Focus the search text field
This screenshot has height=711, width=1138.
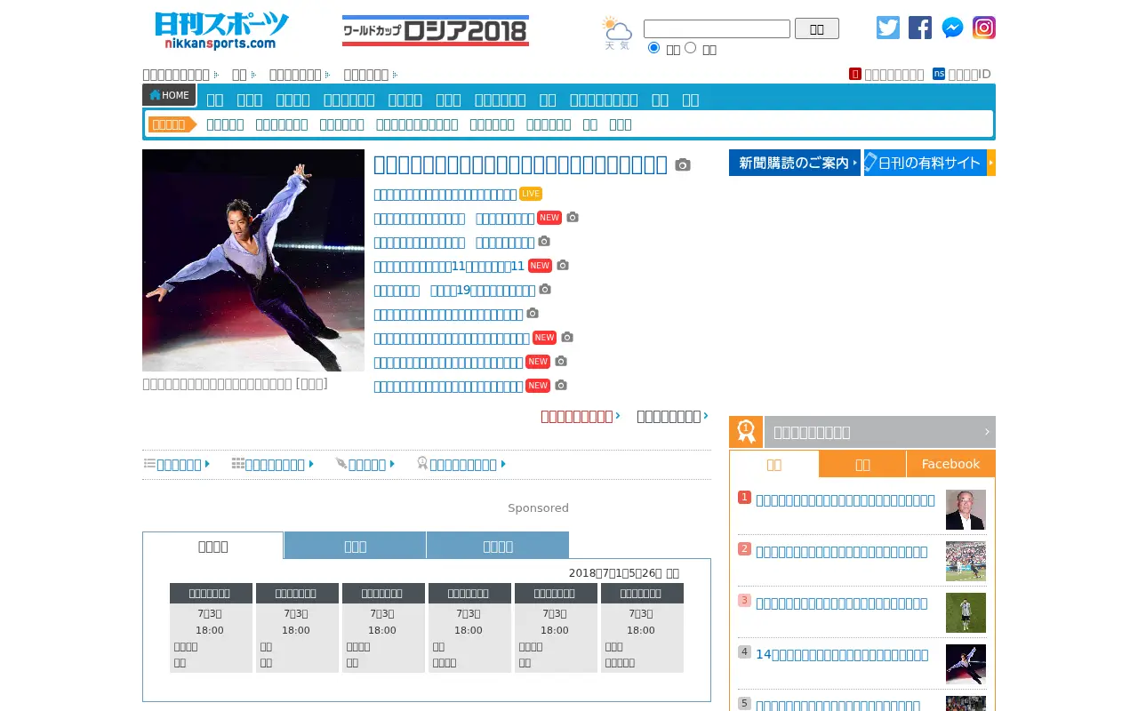click(x=717, y=28)
